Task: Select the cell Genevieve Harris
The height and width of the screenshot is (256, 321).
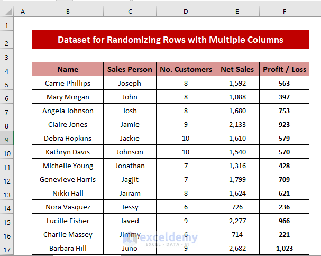Action: pos(68,179)
